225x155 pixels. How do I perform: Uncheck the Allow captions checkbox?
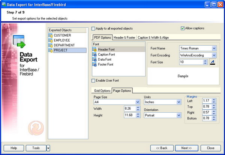pos(183,28)
